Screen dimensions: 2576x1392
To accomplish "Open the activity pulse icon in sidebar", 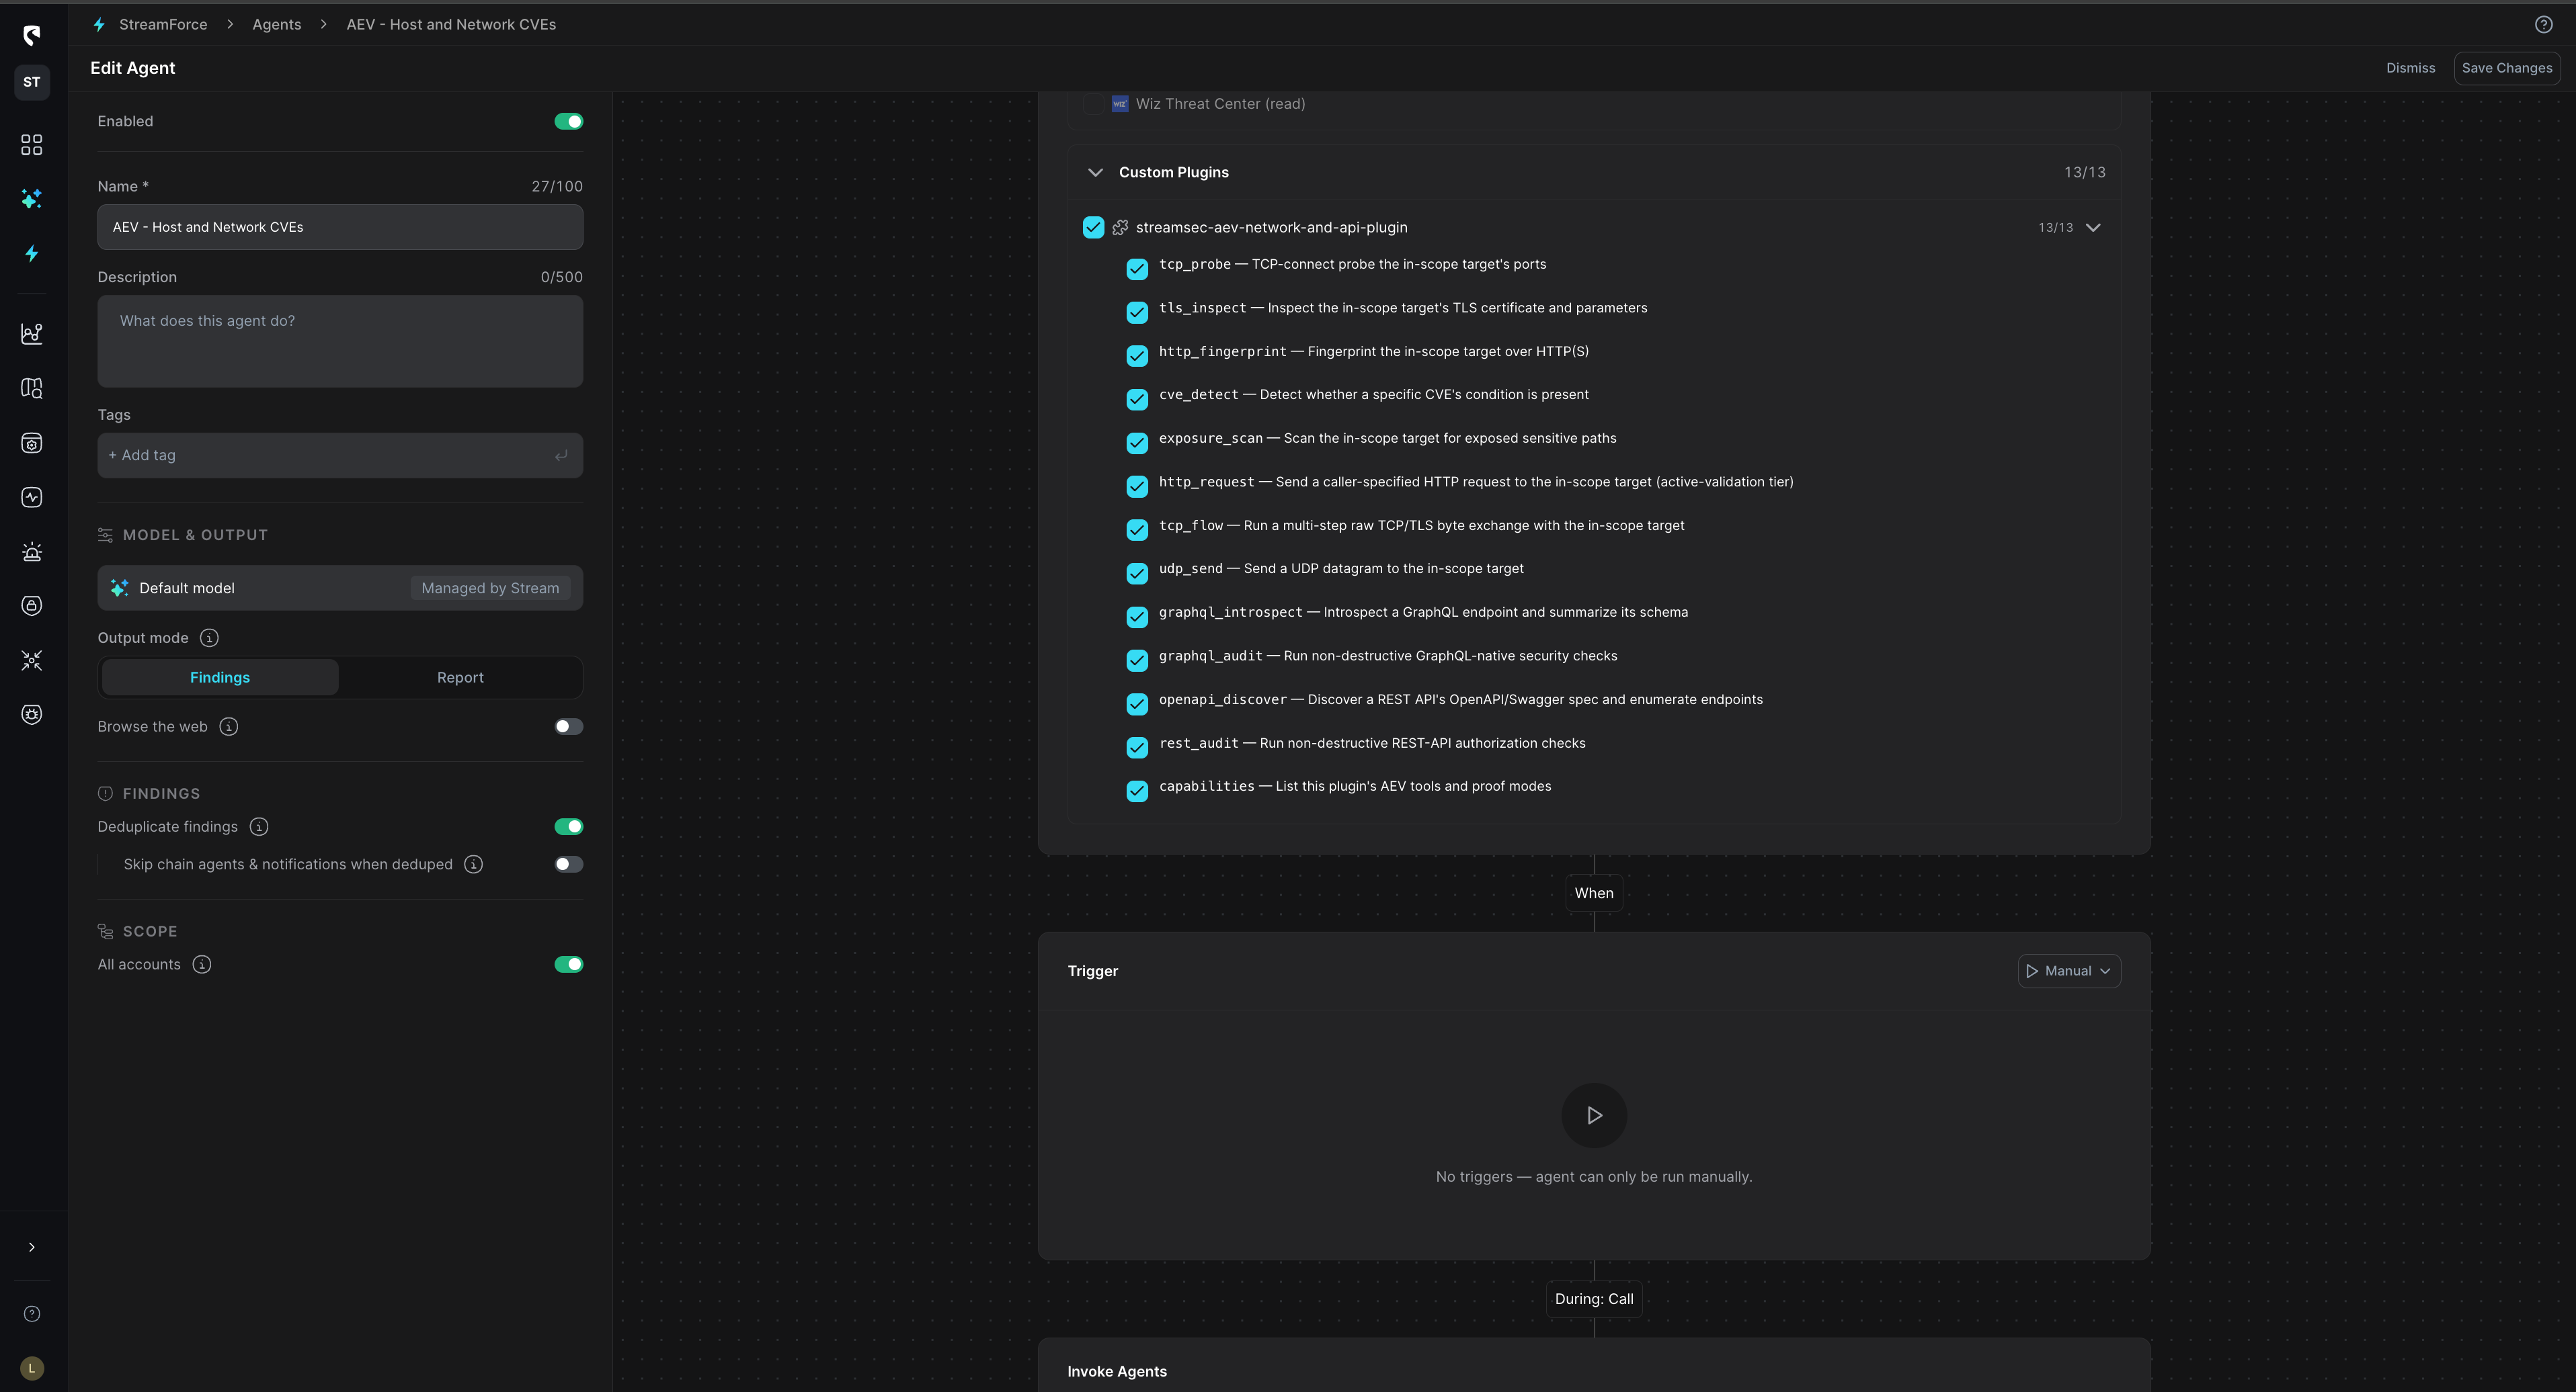I will (x=32, y=498).
